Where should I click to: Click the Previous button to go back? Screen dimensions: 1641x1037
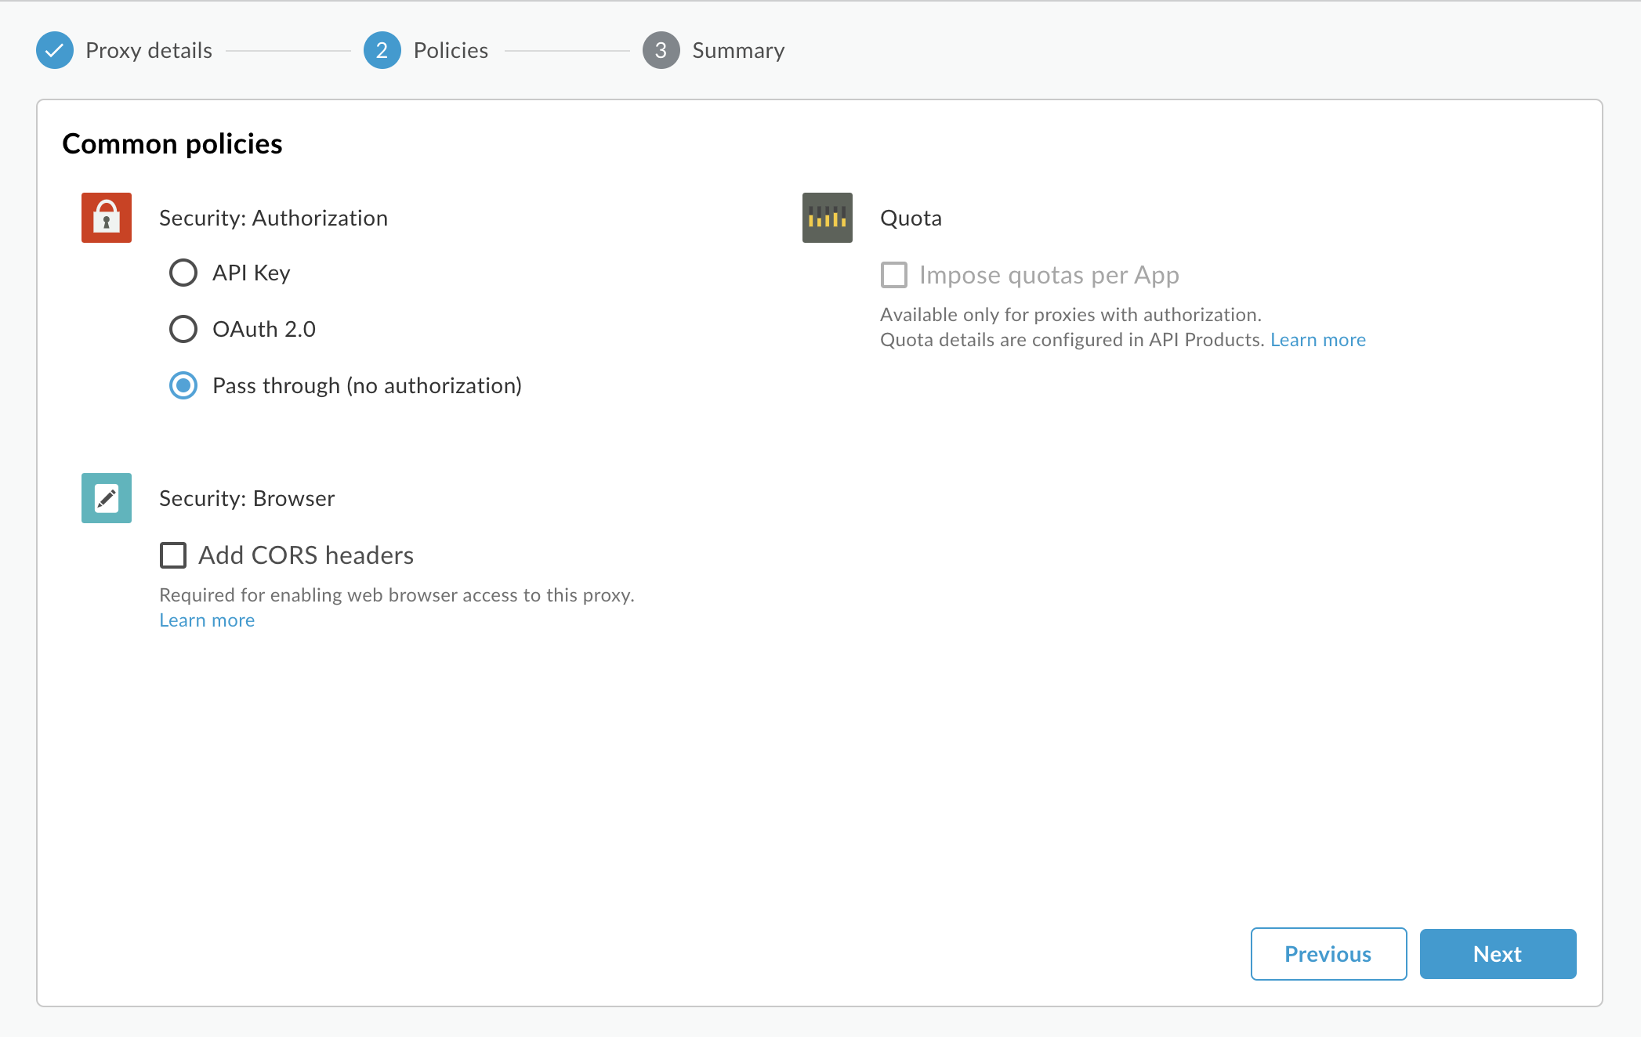[1328, 953]
